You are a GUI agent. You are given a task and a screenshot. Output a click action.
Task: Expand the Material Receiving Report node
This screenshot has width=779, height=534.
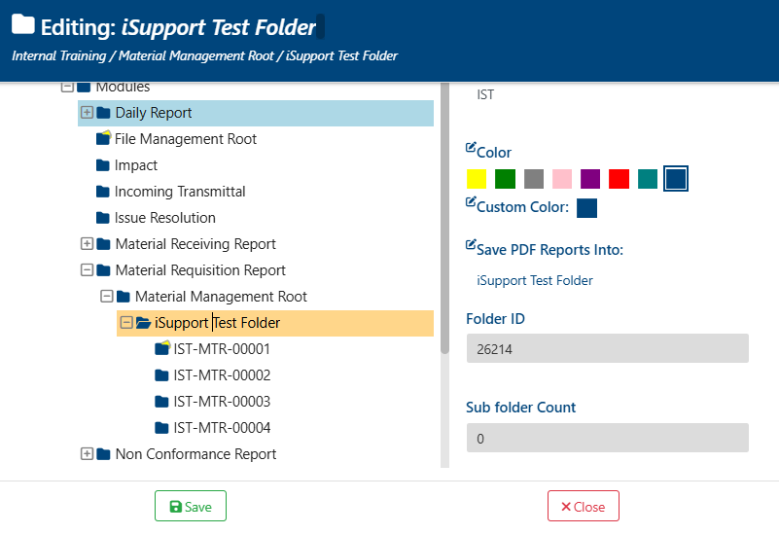[x=87, y=244]
